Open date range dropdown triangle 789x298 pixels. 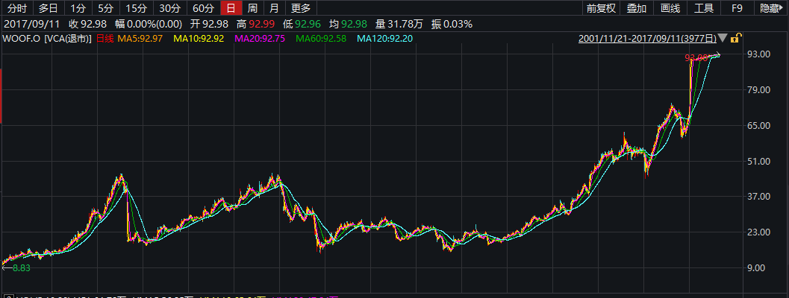[723, 38]
